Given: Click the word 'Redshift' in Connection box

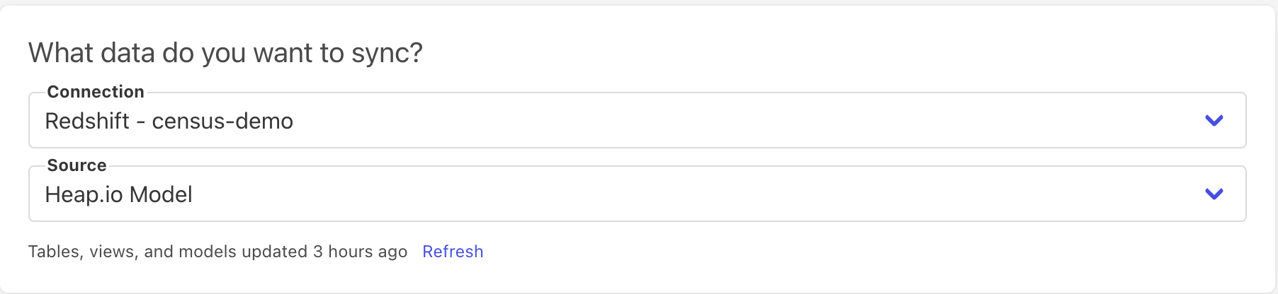Looking at the screenshot, I should (87, 122).
